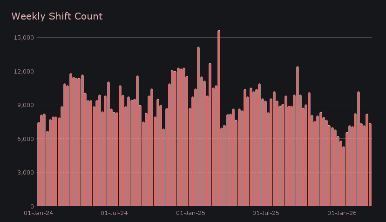The width and height of the screenshot is (386, 222).
Task: Click the 10,000 spike bar in early 2026
Action: 359,149
